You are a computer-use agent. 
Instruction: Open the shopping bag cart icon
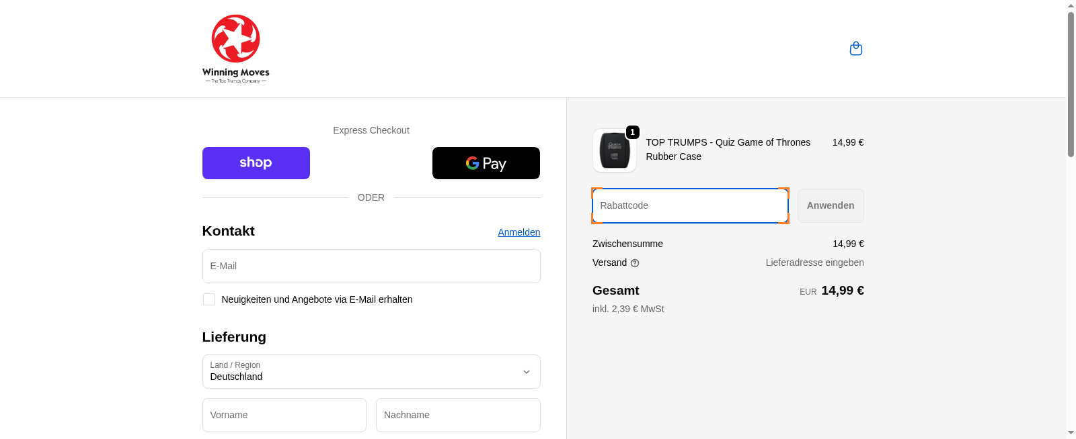pyautogui.click(x=855, y=48)
